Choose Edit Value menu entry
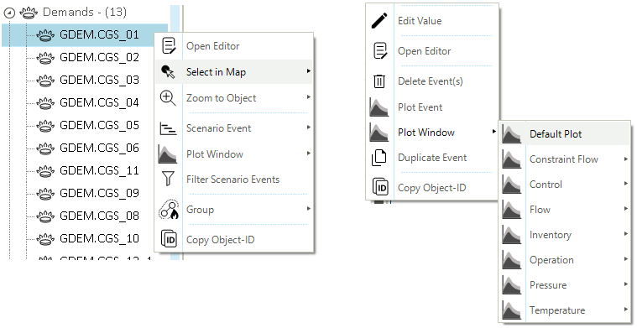637x328 pixels. [432, 21]
